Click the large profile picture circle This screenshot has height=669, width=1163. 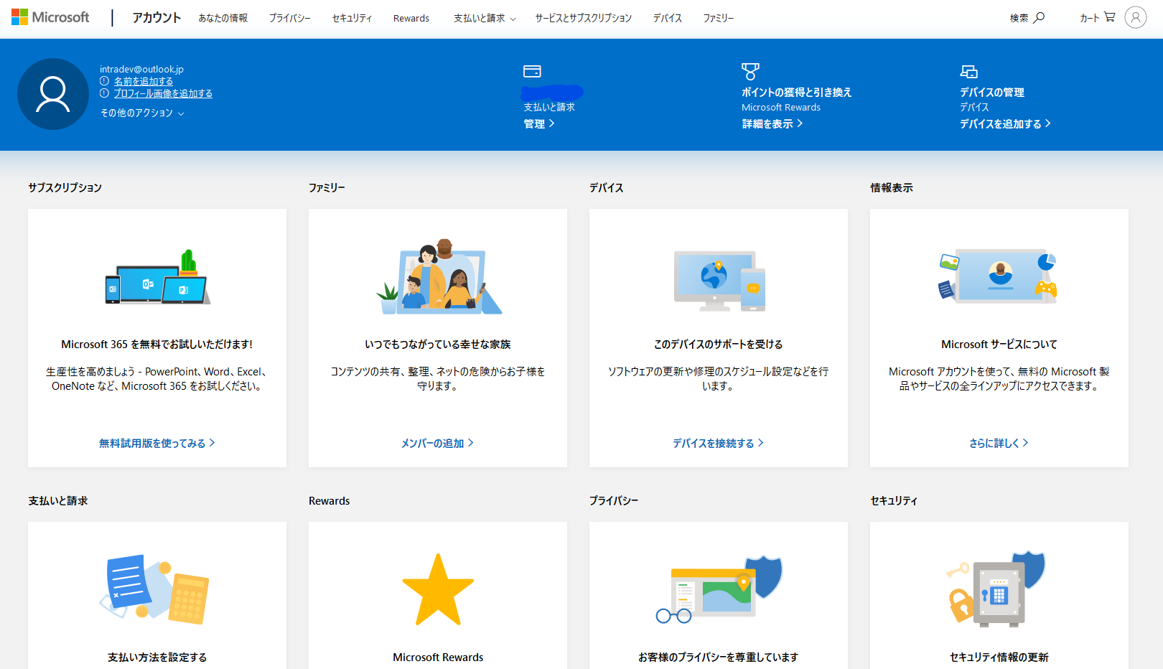tap(53, 94)
